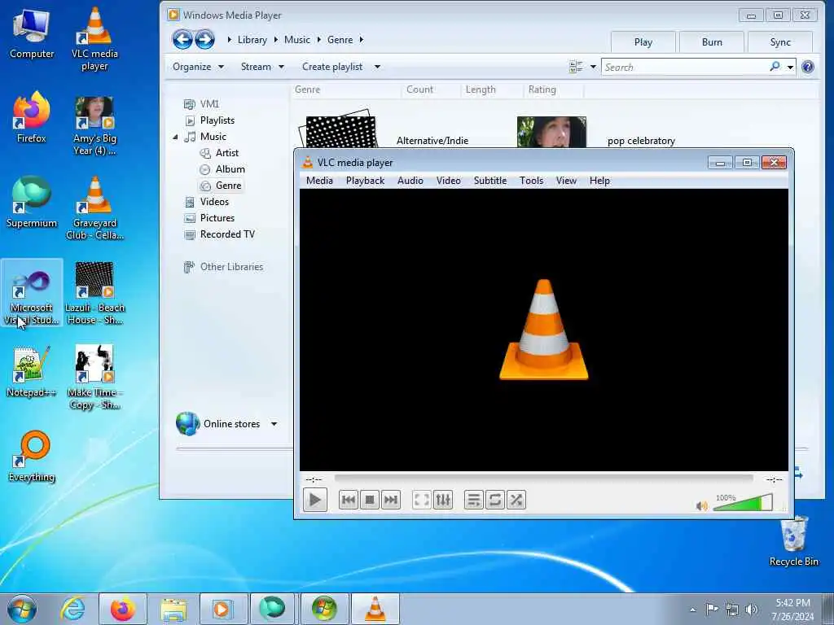Screen dimensions: 834x625
Task: Open the Organize dropdown
Action: [198, 67]
